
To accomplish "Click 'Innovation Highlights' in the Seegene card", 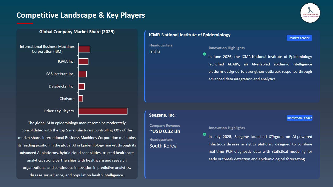I will tap(227, 128).
